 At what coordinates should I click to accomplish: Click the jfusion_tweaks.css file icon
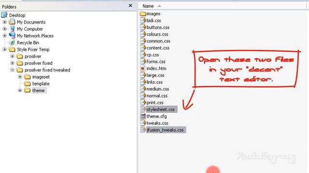click(x=143, y=130)
